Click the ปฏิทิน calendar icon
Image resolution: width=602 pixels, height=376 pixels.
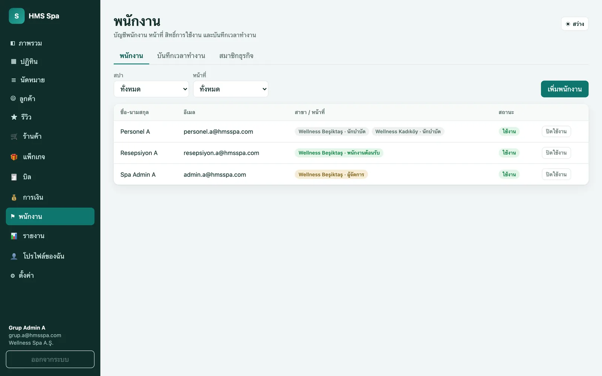[14, 61]
